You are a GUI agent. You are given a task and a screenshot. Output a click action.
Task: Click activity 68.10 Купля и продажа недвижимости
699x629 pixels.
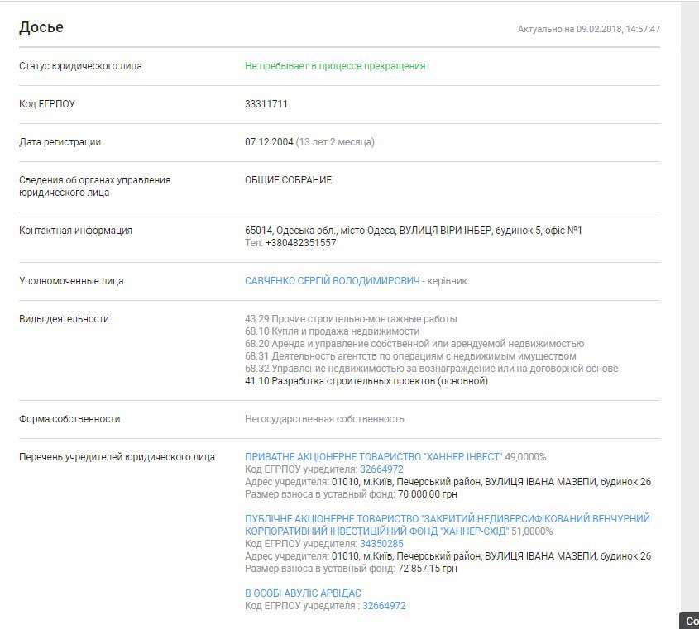(332, 331)
